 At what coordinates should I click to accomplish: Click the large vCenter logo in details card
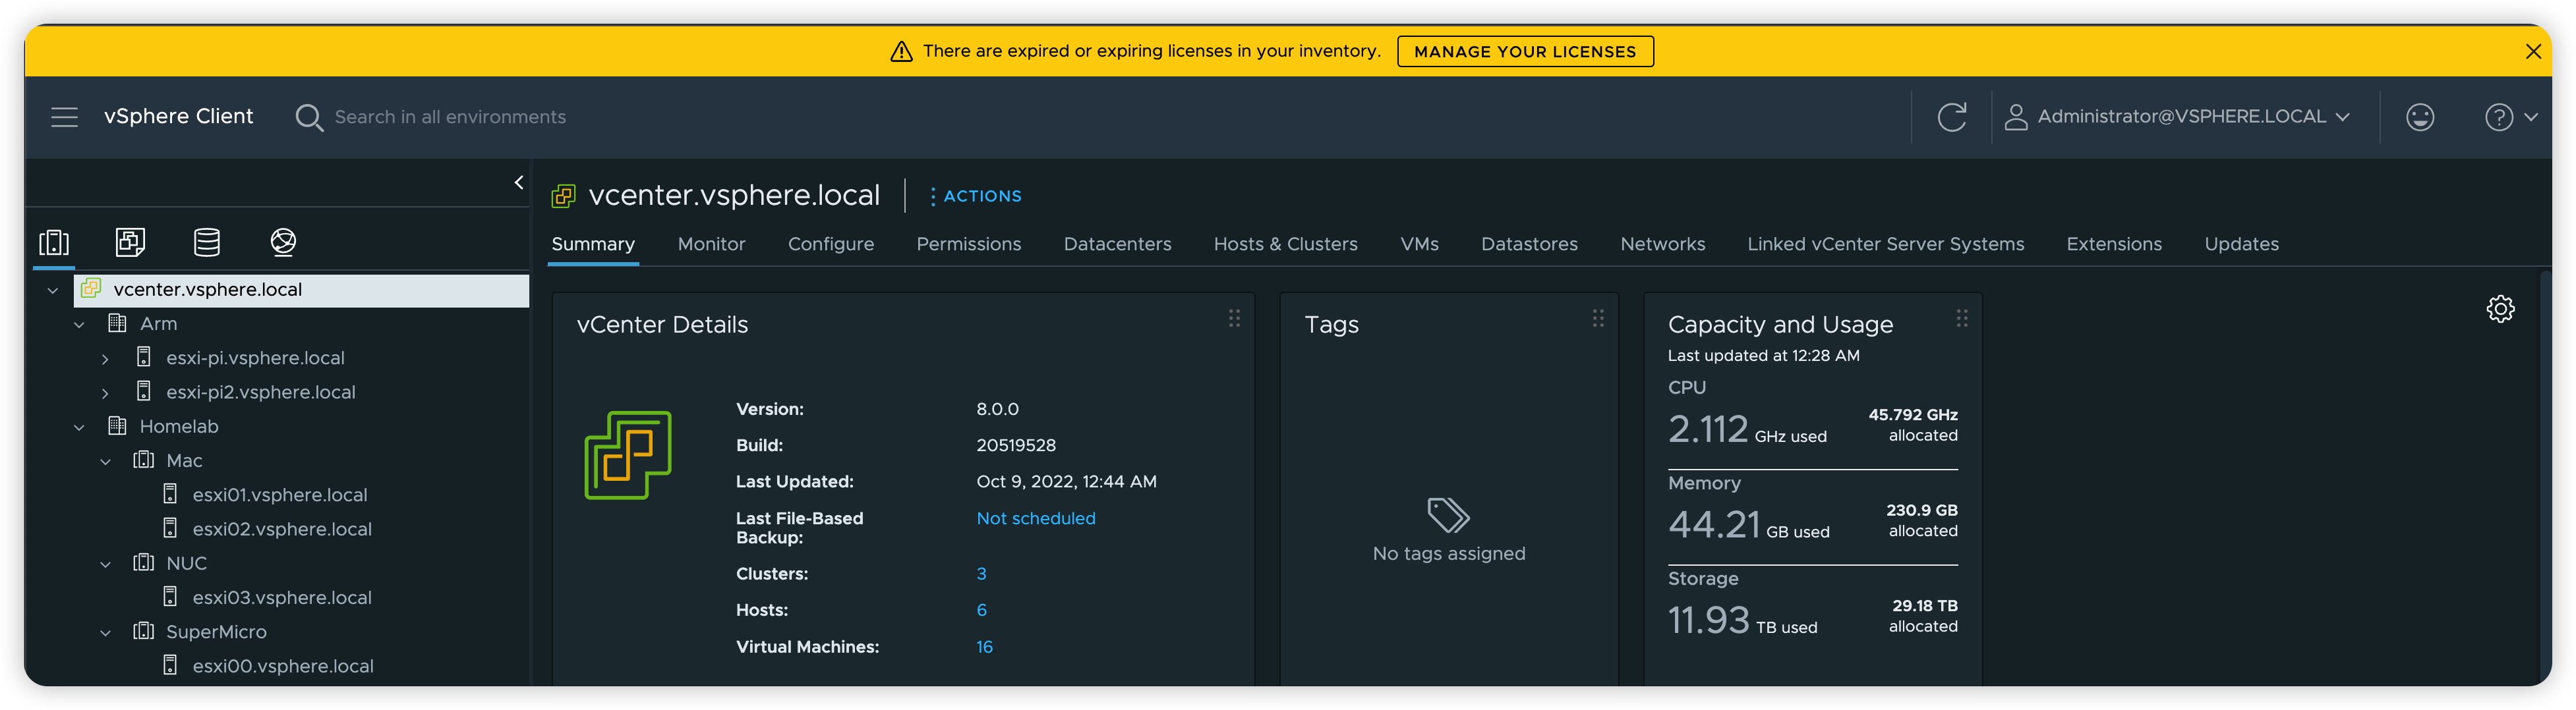pos(628,454)
